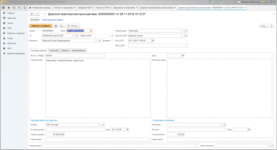Open calendar next to Принятые меры date

[x=183, y=56]
